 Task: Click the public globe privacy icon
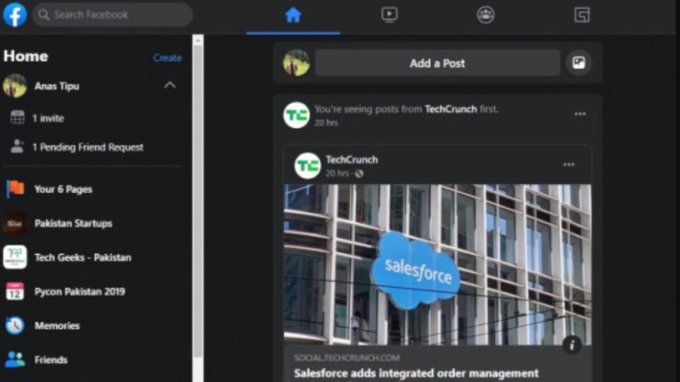[x=359, y=174]
